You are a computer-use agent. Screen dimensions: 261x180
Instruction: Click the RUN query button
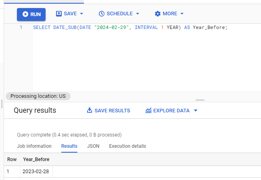click(x=31, y=14)
